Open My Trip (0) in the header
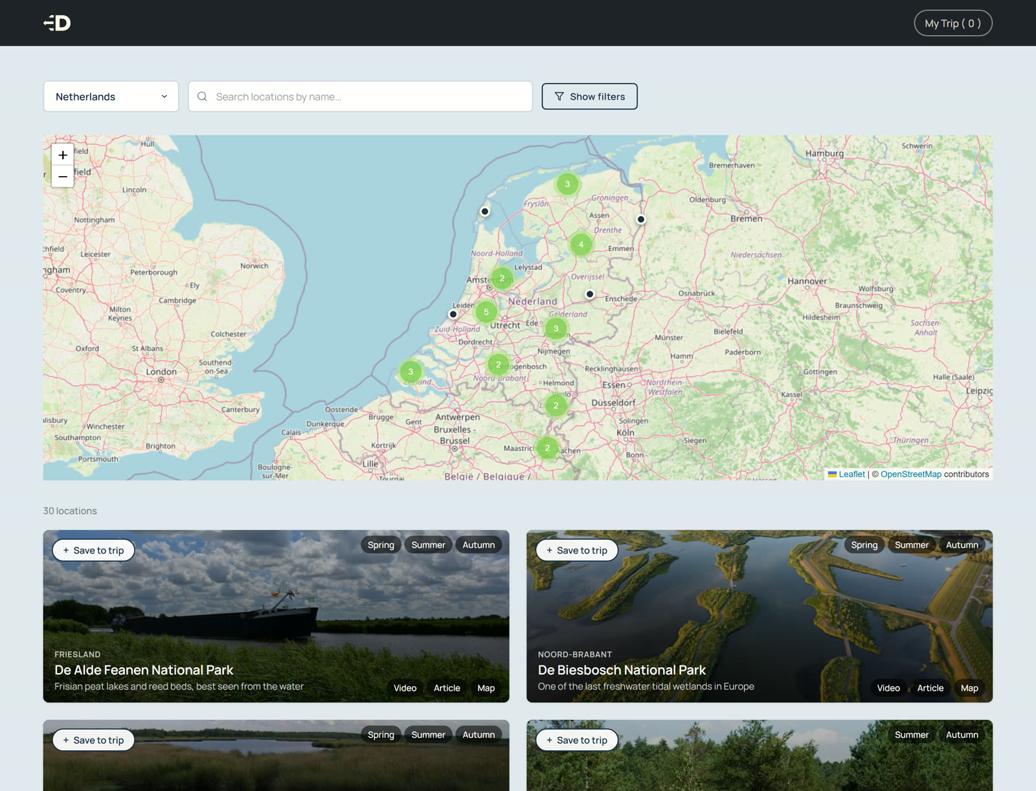This screenshot has width=1036, height=791. click(952, 23)
